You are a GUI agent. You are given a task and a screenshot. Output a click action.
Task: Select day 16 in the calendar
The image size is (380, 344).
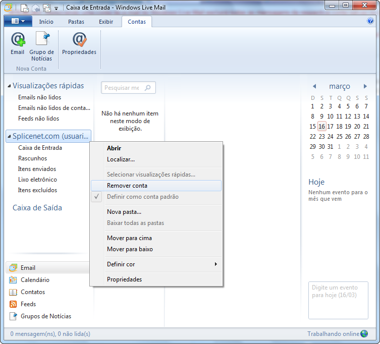coord(321,126)
